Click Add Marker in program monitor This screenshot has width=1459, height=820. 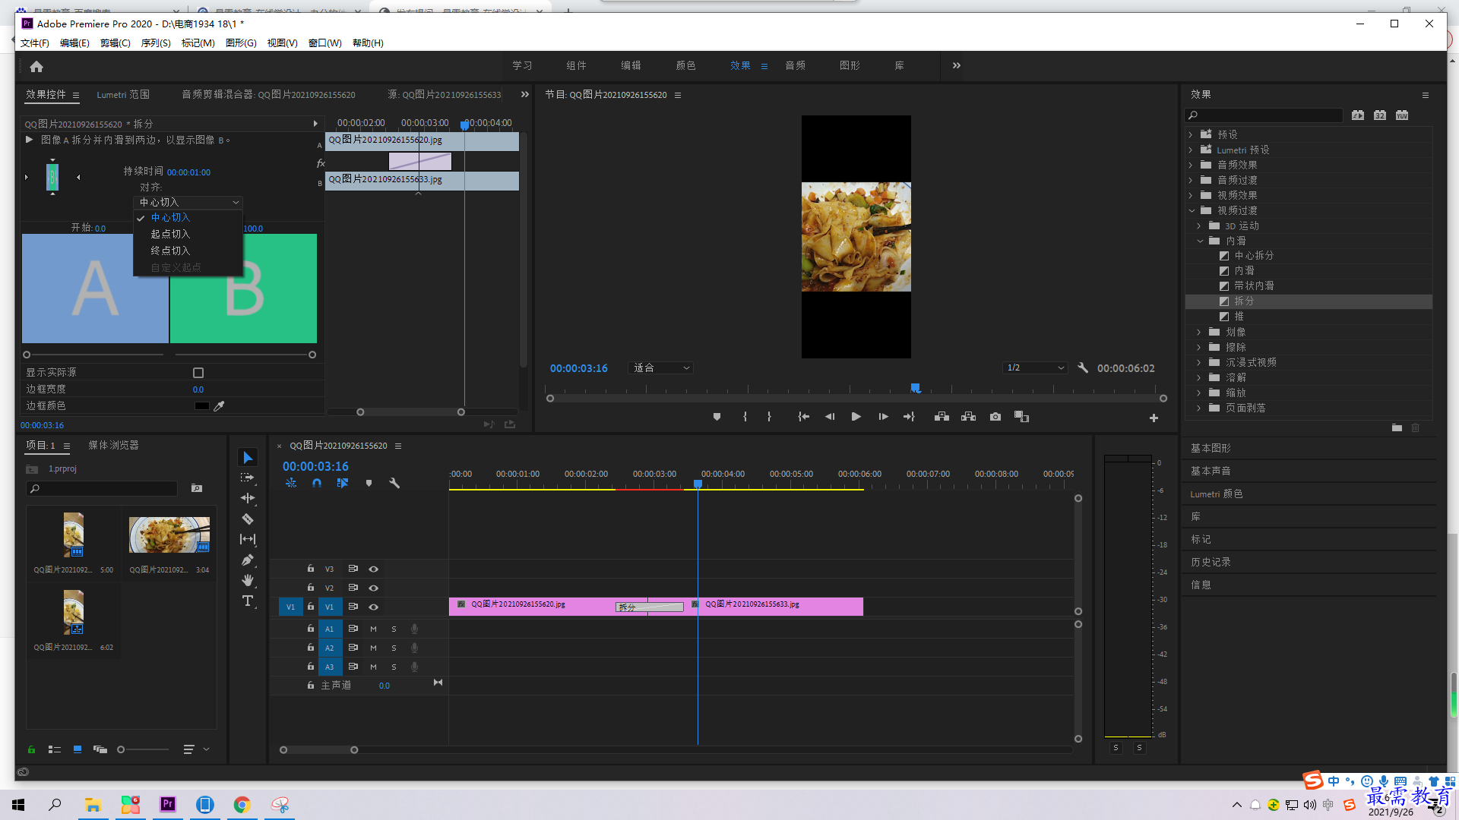pos(717,417)
